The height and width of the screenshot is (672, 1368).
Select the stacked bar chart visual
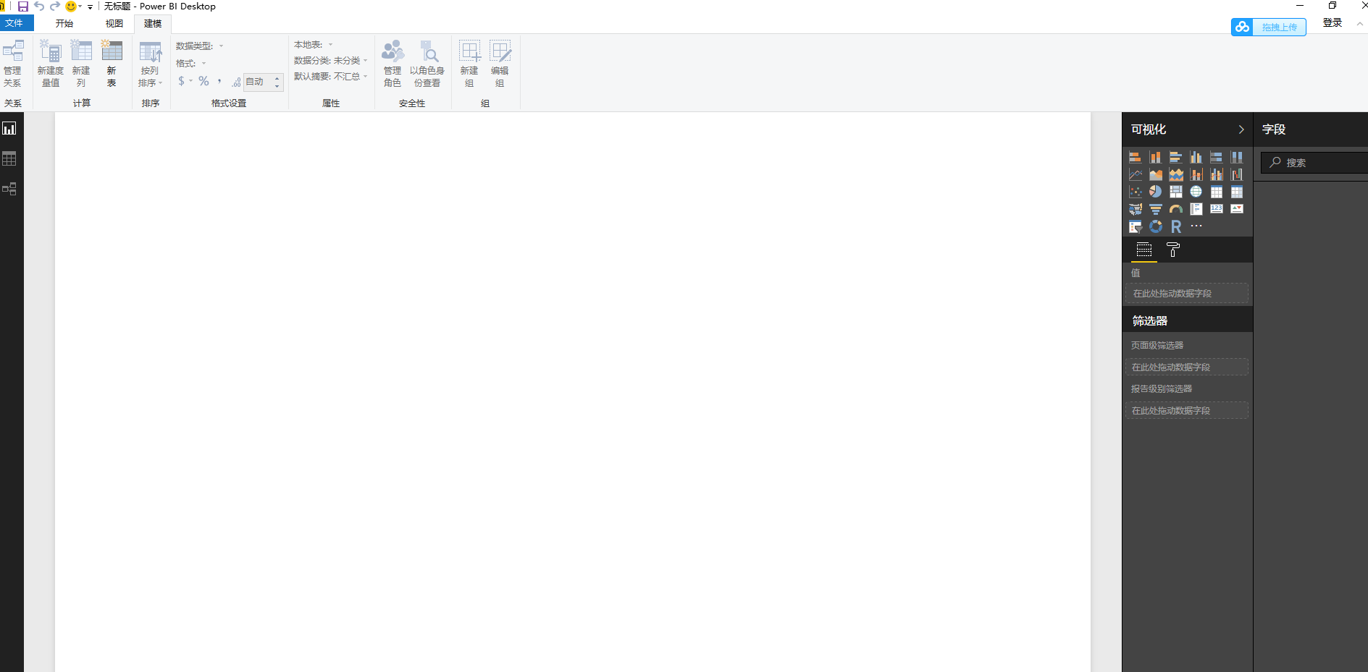pyautogui.click(x=1136, y=157)
